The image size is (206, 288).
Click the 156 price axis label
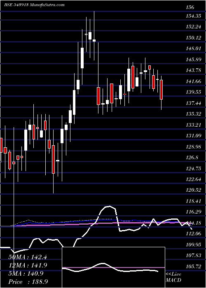click(x=190, y=7)
